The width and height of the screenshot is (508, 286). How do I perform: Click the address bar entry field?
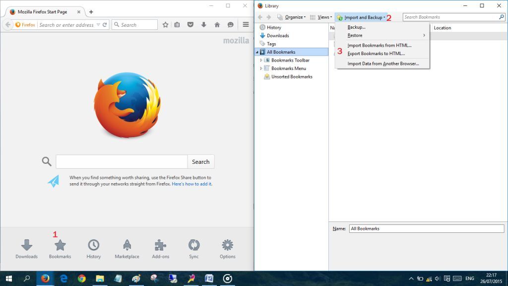[x=66, y=25]
